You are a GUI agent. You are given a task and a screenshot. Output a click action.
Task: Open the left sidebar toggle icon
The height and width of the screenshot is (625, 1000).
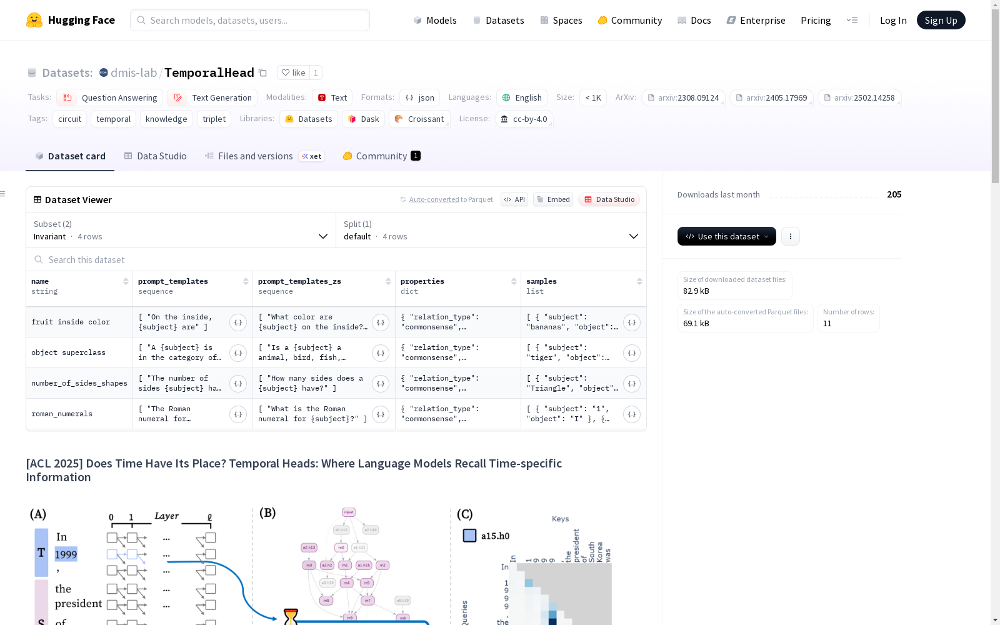pyautogui.click(x=2, y=194)
